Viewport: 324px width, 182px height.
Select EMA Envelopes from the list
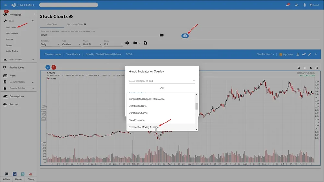pyautogui.click(x=161, y=120)
